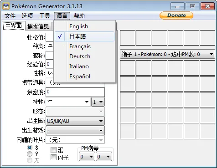Open the first PM病毒 dropdown
217x168 pixels.
click(x=87, y=157)
